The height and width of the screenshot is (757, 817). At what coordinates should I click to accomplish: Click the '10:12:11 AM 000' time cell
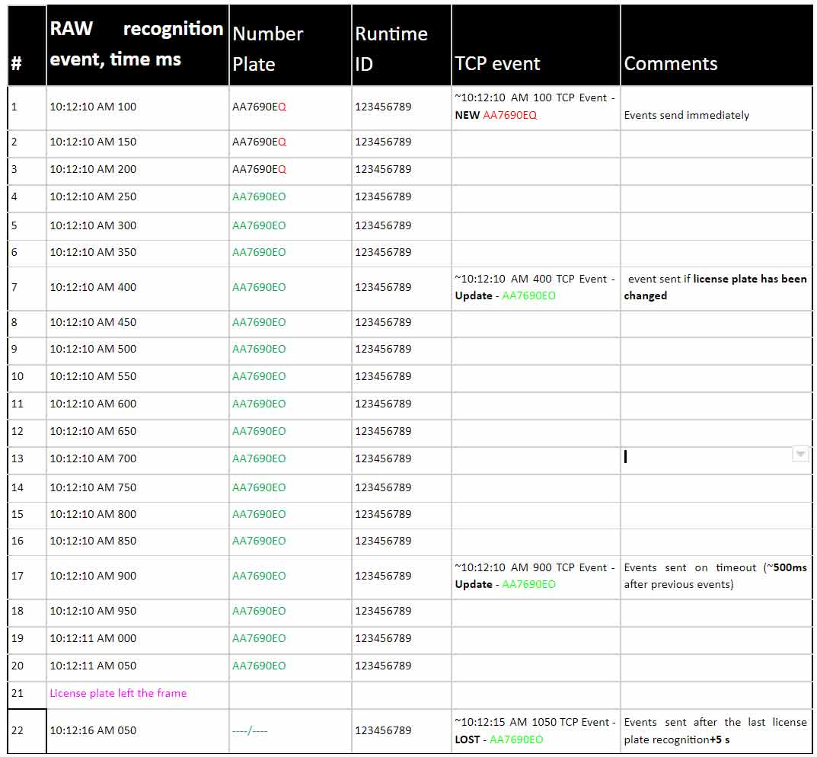[94, 638]
